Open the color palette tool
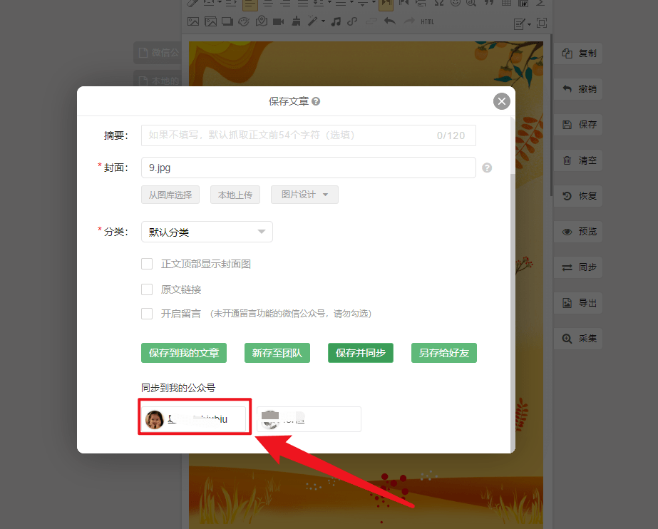This screenshot has height=529, width=658. [244, 22]
